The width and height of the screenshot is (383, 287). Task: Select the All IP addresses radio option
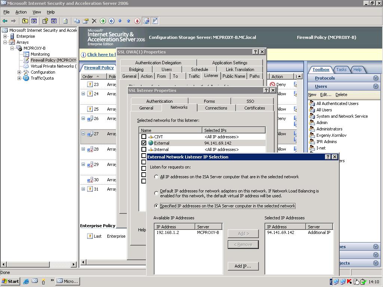click(156, 177)
